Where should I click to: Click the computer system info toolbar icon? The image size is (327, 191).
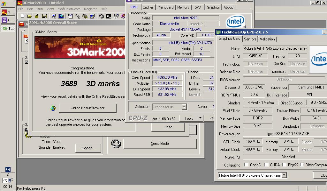pyautogui.click(x=54, y=16)
